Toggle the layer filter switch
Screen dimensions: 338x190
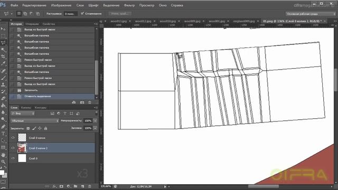click(x=96, y=113)
